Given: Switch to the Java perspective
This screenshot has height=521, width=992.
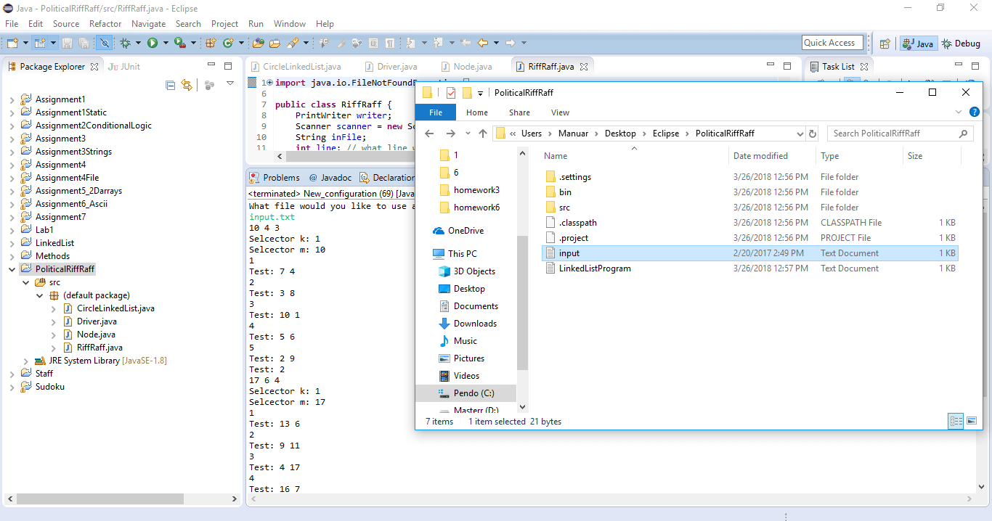Looking at the screenshot, I should pyautogui.click(x=918, y=44).
